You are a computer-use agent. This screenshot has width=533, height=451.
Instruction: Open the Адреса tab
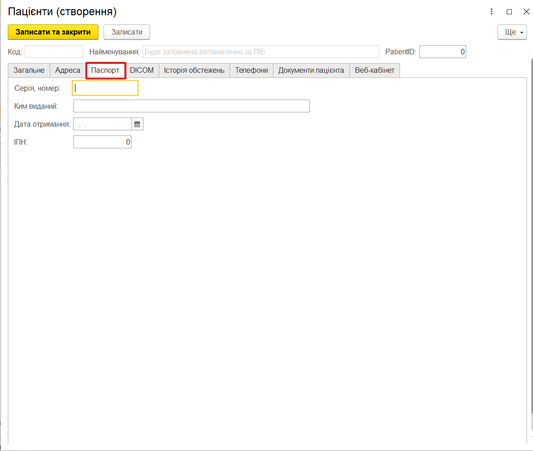[x=68, y=70]
